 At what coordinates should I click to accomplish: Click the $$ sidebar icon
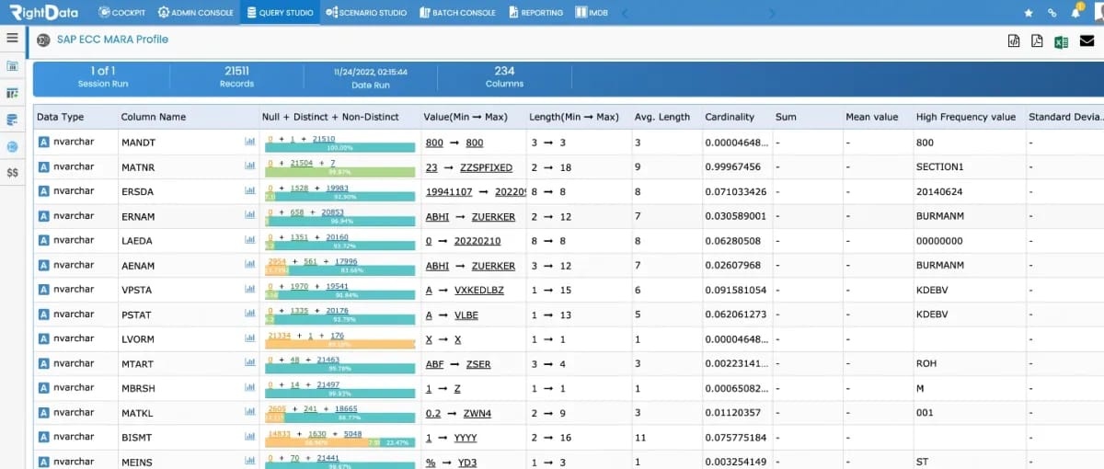click(12, 172)
